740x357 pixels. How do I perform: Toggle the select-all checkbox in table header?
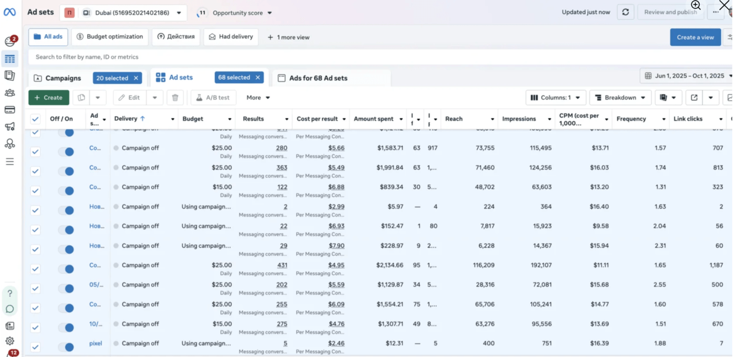point(35,119)
